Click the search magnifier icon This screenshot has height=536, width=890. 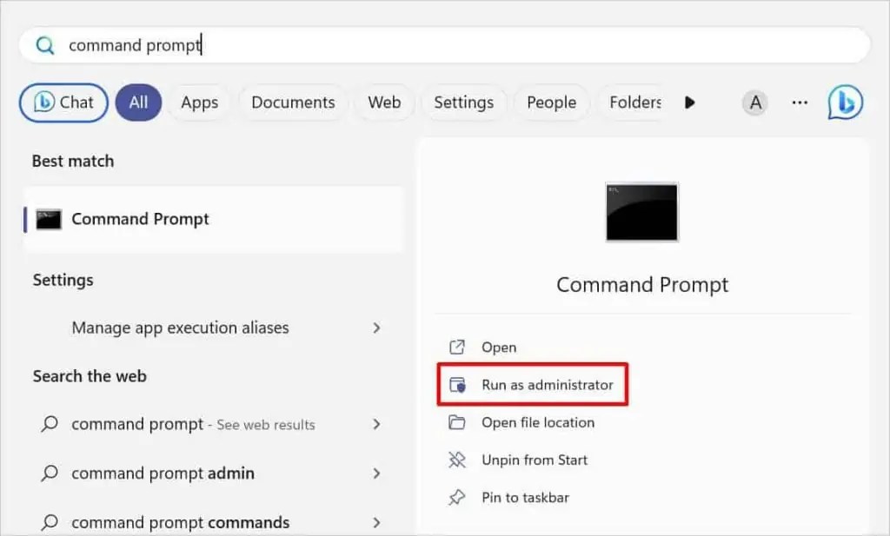point(44,45)
